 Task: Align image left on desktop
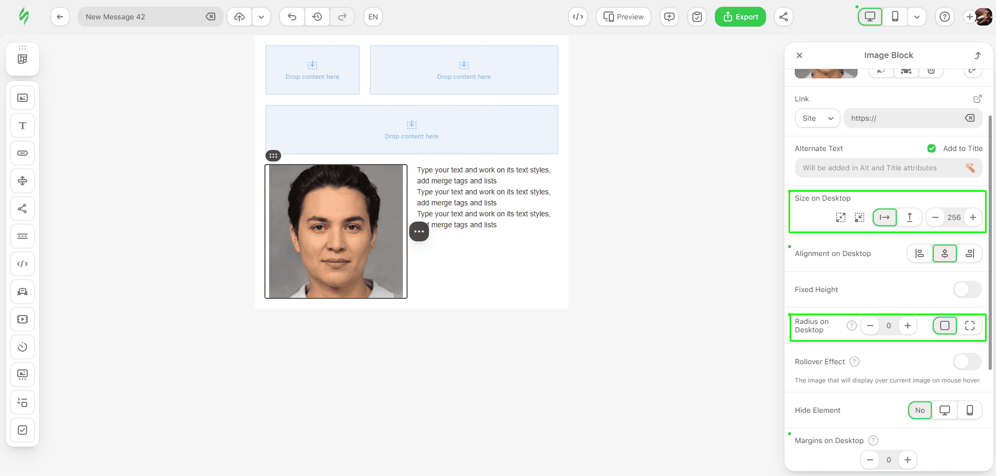(920, 253)
